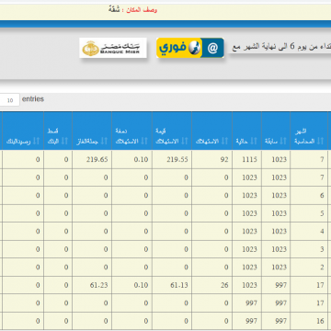Click previous reading 997 in consumption-26 row
Image resolution: width=331 pixels, height=331 pixels.
click(x=276, y=285)
